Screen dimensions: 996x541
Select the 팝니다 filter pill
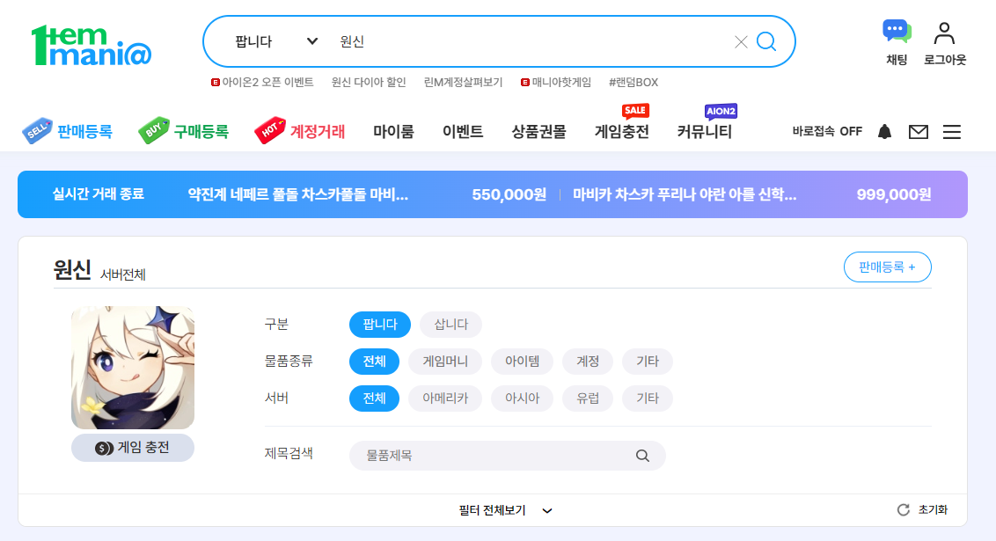click(x=380, y=325)
